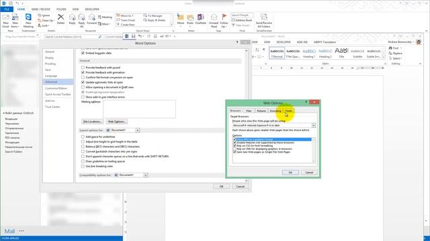Open Select dropdown in Word Editing group
Viewport: 430px width, 241px height.
point(396,58)
